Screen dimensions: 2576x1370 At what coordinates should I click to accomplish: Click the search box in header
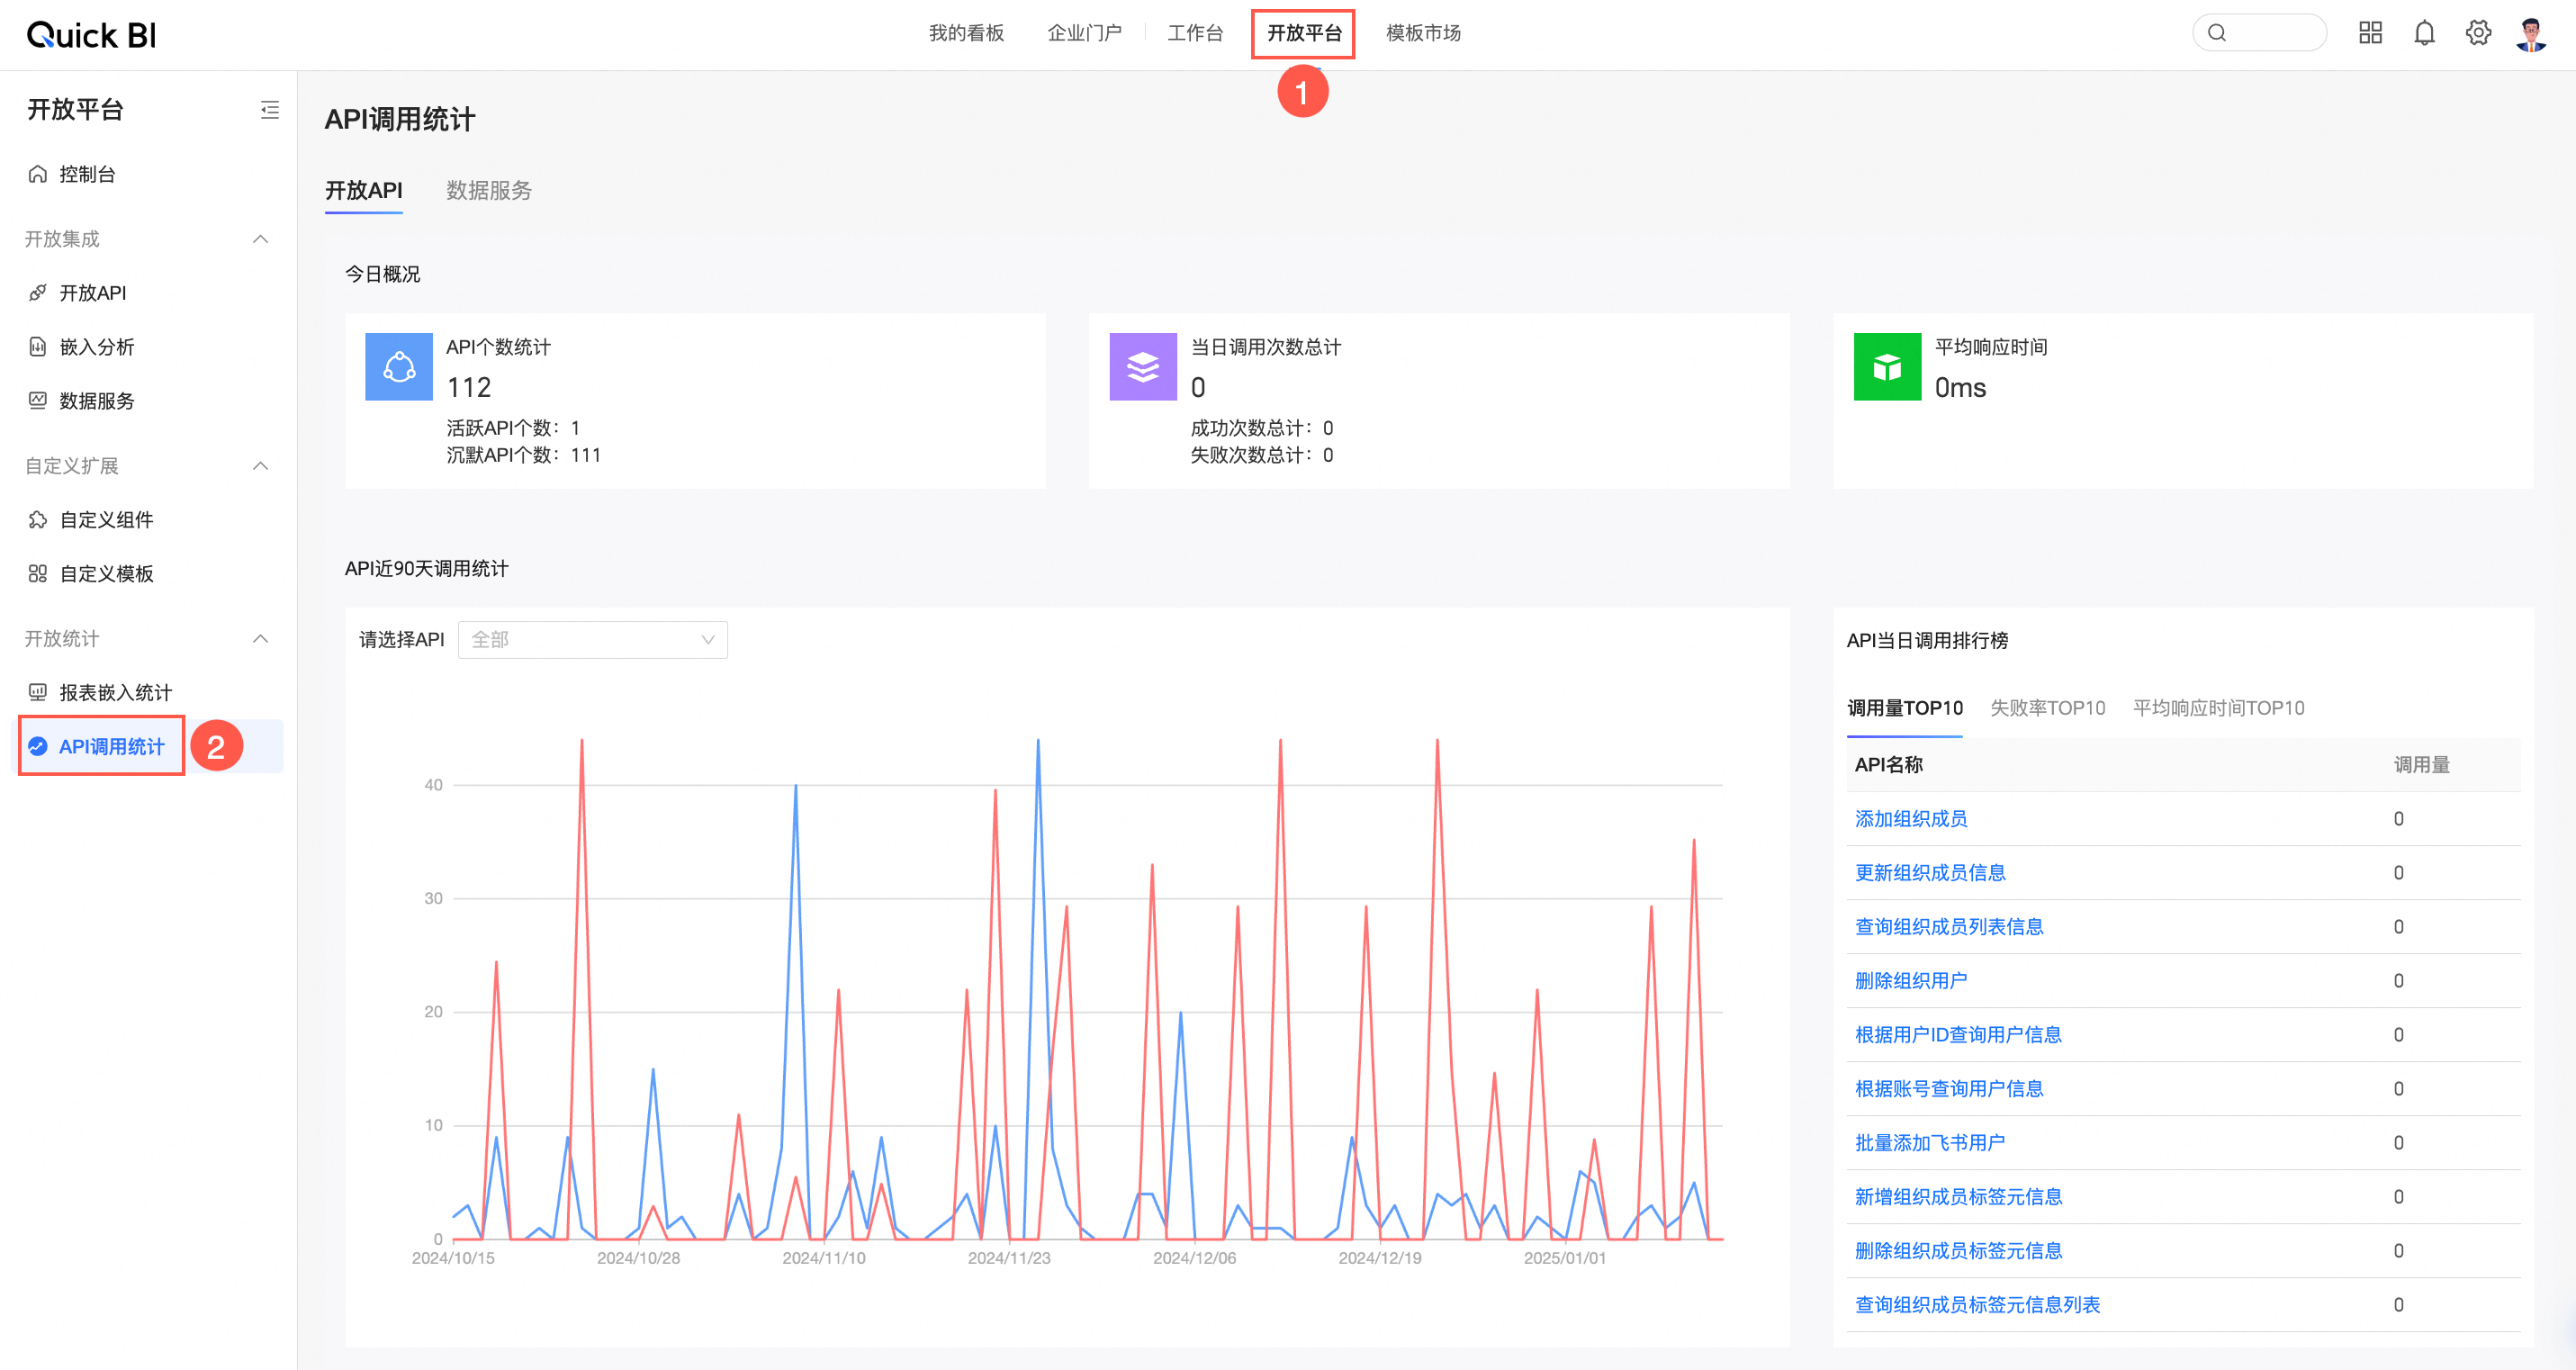(x=2259, y=33)
